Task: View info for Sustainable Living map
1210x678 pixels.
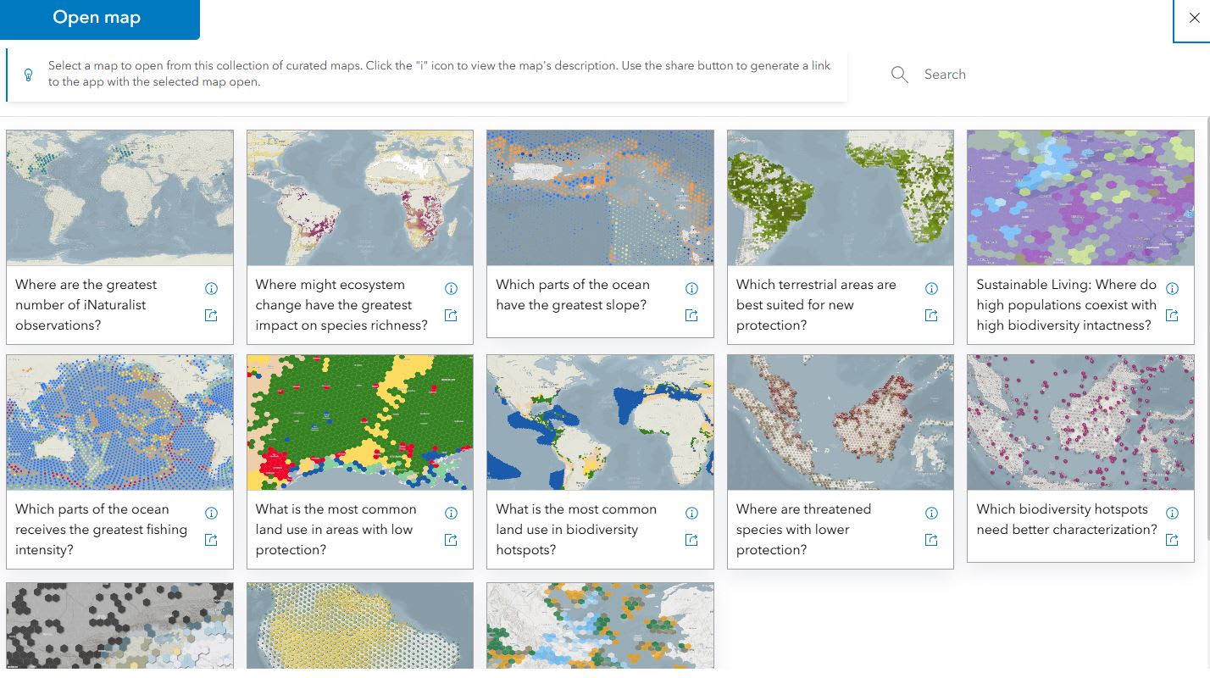Action: (x=1172, y=288)
